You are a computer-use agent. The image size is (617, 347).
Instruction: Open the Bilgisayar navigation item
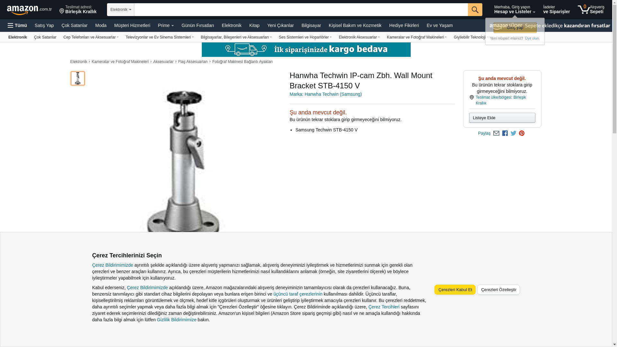click(311, 25)
